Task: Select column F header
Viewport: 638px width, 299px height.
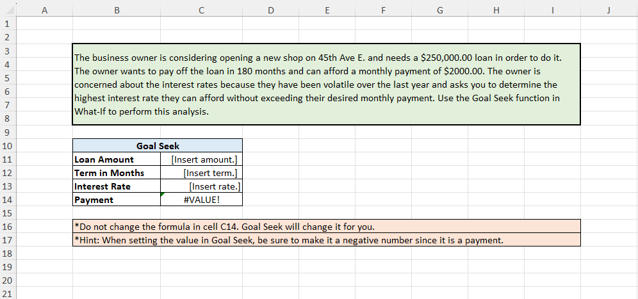Action: click(383, 11)
